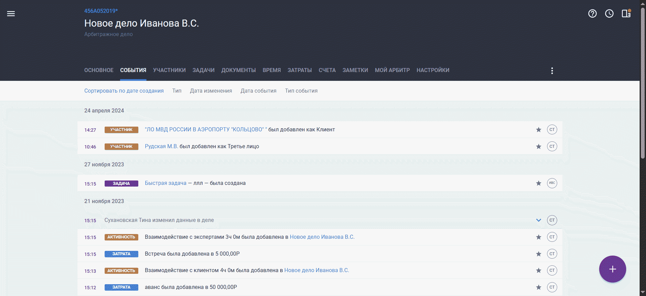The image size is (646, 296).
Task: Click the ИВС avatar on Быстрая задача row
Action: click(552, 183)
